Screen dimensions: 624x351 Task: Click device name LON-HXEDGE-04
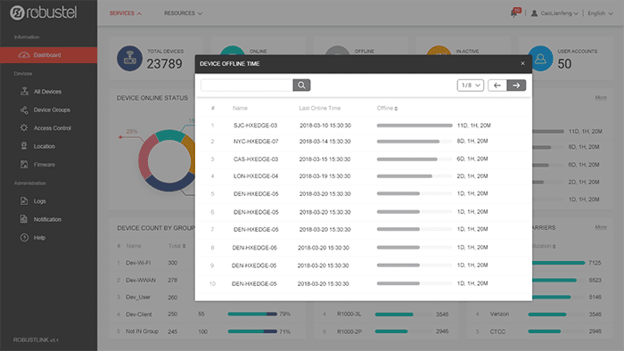[256, 176]
